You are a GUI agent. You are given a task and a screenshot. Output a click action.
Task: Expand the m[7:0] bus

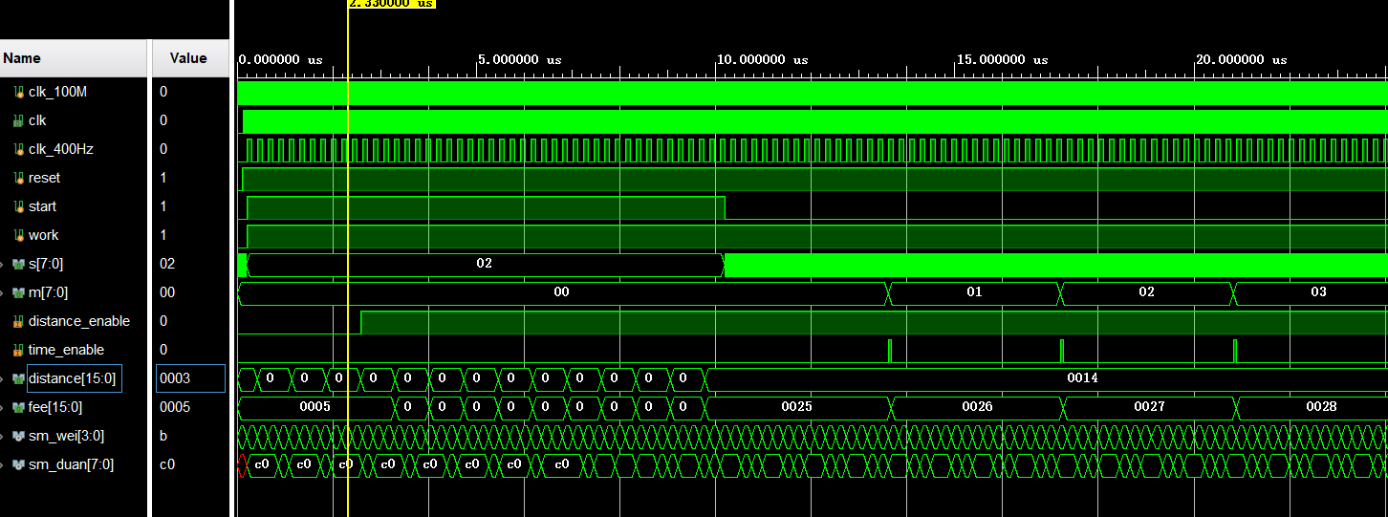pos(3,292)
